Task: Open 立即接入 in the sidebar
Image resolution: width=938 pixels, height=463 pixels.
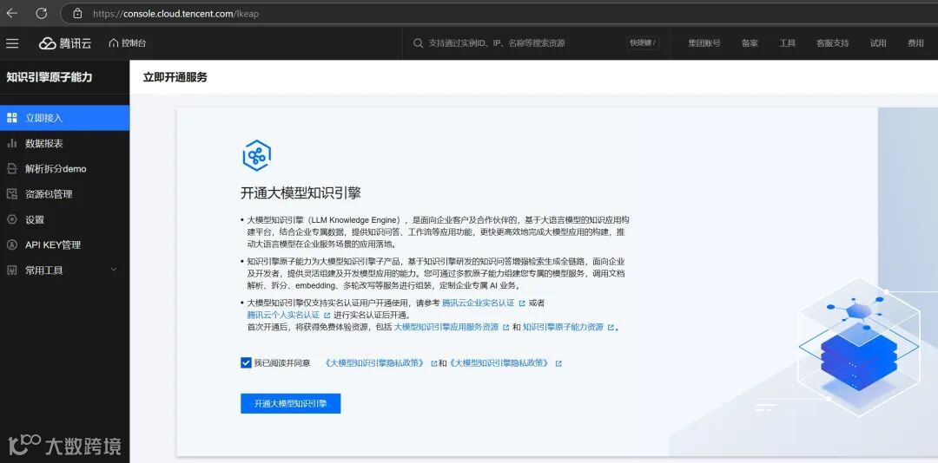Action: [64, 118]
